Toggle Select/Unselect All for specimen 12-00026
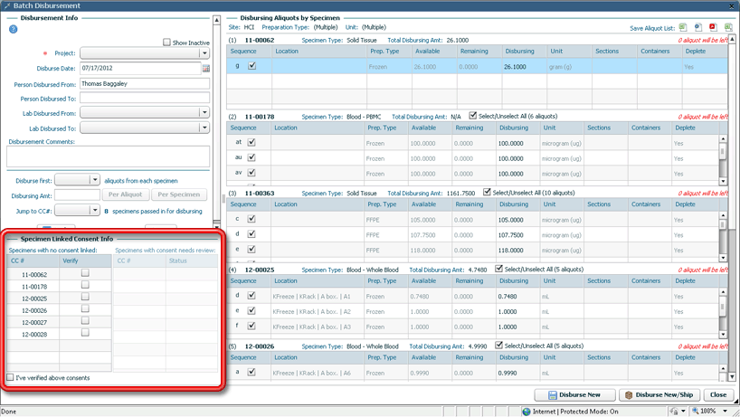Screen dimensions: 740x417 [x=498, y=346]
